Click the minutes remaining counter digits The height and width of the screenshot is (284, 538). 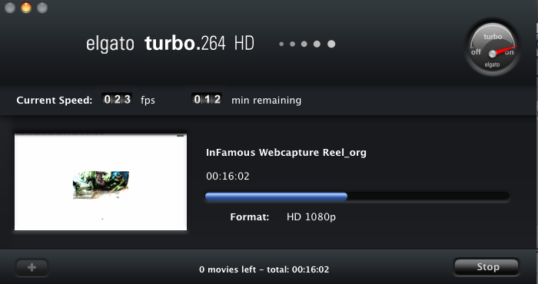coord(207,99)
